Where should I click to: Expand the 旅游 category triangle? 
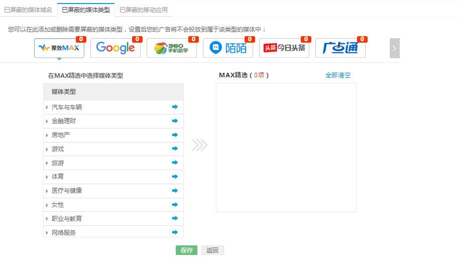click(x=47, y=163)
